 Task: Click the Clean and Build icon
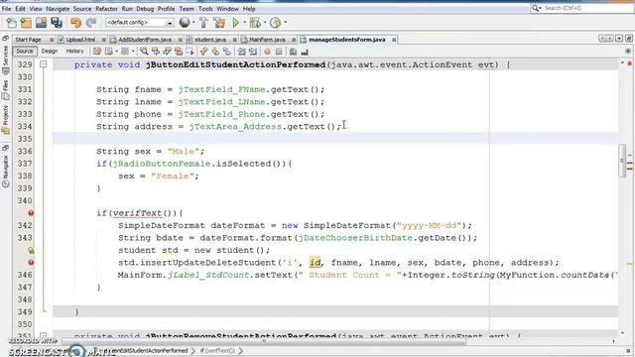point(219,23)
